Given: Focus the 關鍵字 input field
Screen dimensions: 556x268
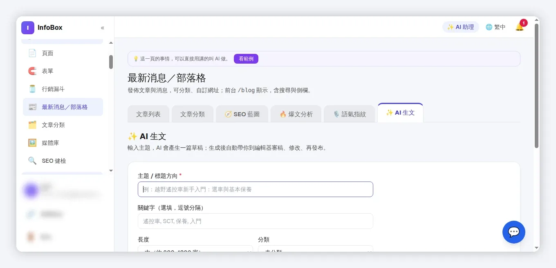Looking at the screenshot, I should pyautogui.click(x=256, y=221).
